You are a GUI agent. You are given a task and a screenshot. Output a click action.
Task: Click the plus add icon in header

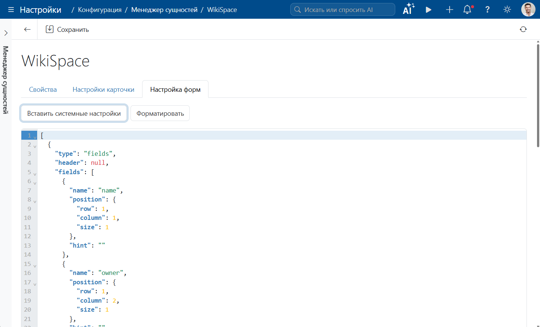tap(450, 10)
